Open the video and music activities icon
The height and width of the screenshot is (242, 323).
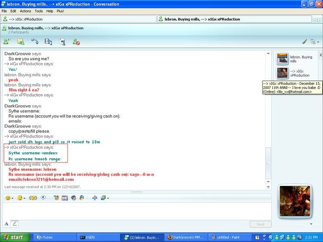tap(48, 42)
